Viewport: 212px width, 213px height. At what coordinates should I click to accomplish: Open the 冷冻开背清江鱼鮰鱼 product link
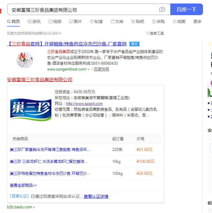click(x=50, y=149)
